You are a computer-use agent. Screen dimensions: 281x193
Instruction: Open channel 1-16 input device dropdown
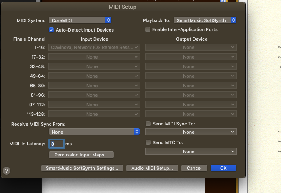[x=94, y=47]
